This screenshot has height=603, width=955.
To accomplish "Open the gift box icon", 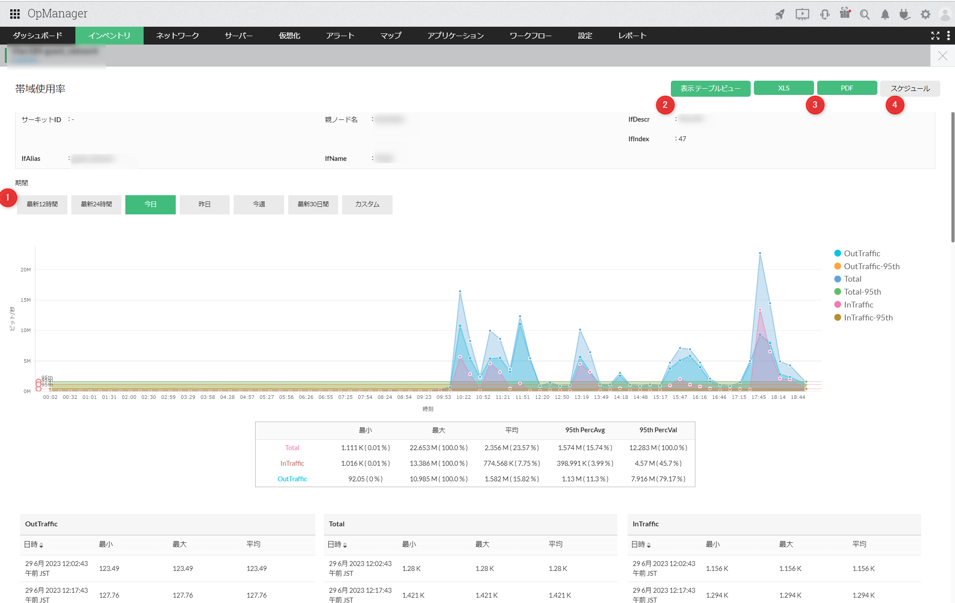I will (845, 13).
